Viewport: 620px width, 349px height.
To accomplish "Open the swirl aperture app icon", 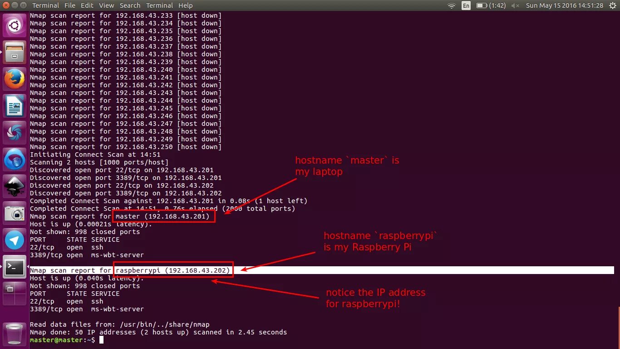I will point(15,133).
